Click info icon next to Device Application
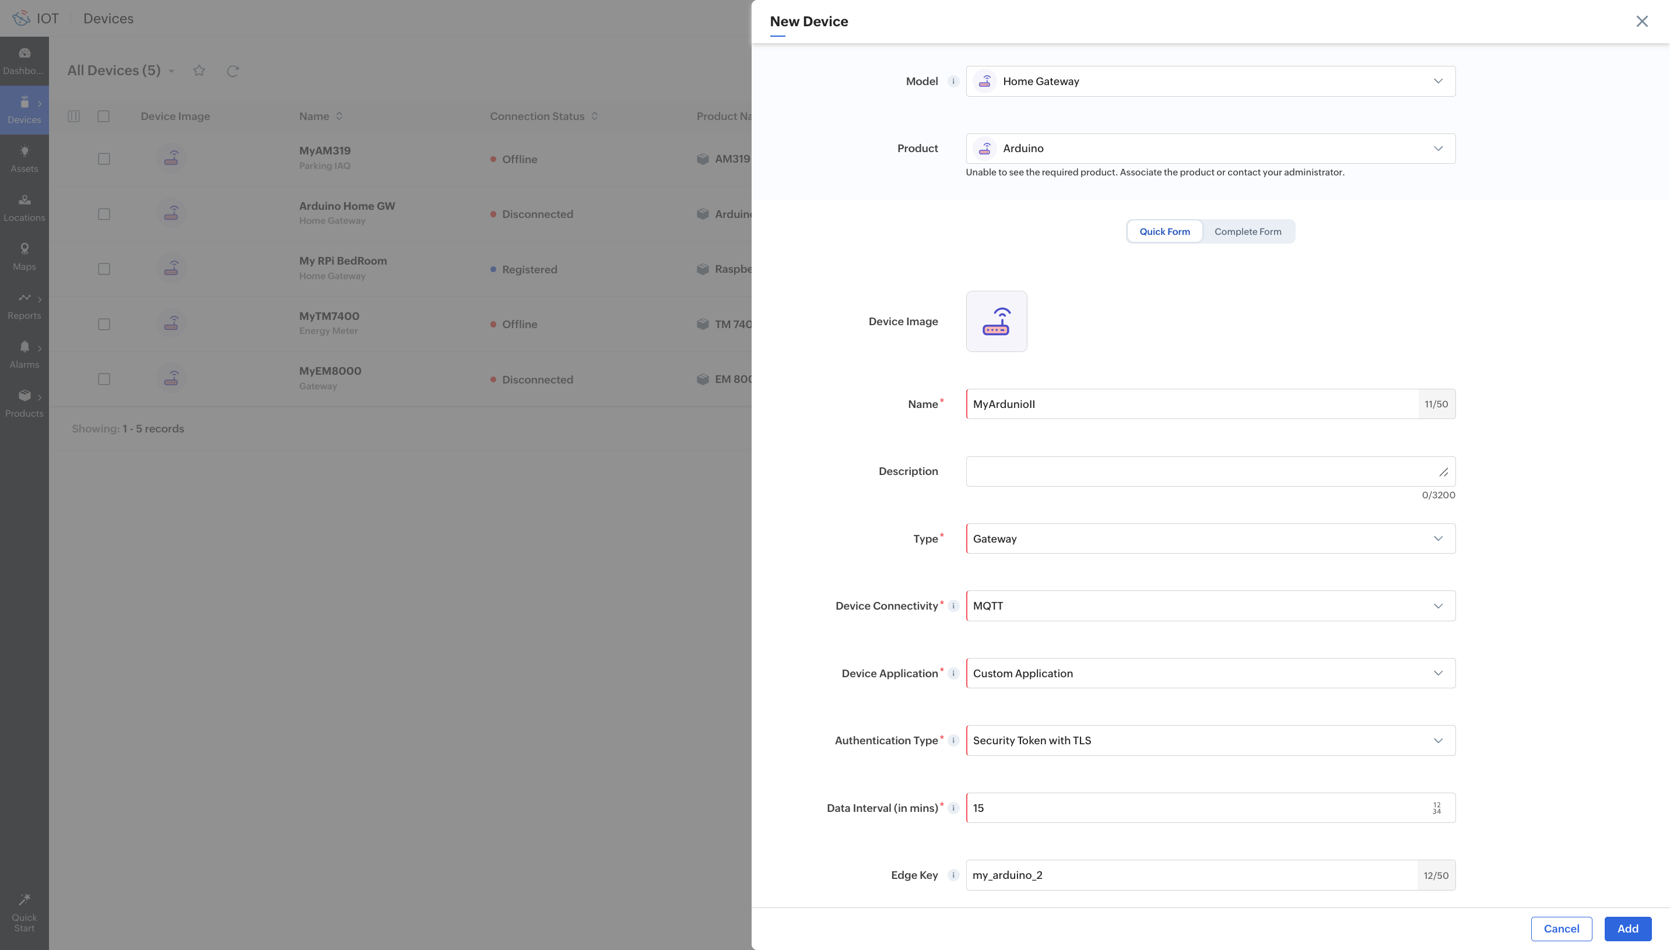 [x=953, y=673]
